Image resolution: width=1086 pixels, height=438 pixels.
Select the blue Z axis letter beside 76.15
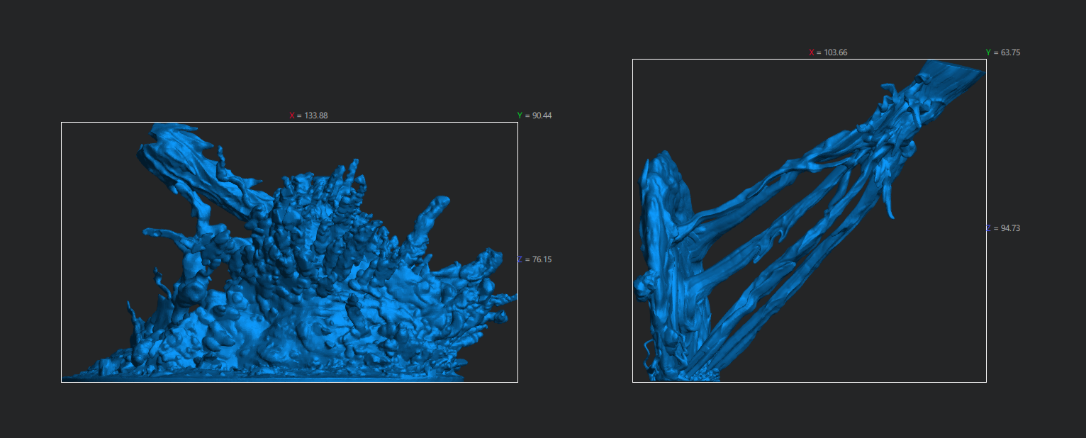(520, 259)
